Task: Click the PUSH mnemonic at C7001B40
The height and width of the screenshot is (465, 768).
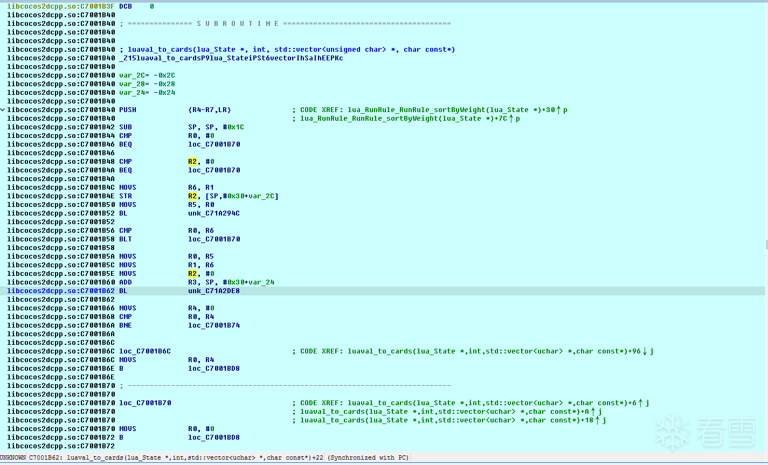Action: click(x=128, y=110)
